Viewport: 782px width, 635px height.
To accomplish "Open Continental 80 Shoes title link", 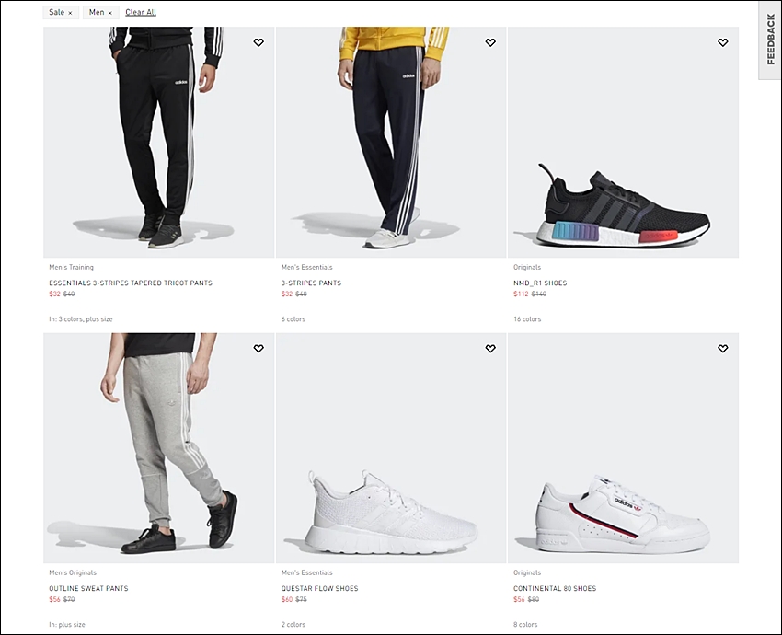I will pos(555,588).
